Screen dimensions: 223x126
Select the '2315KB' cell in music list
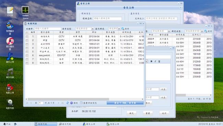pos(197,39)
